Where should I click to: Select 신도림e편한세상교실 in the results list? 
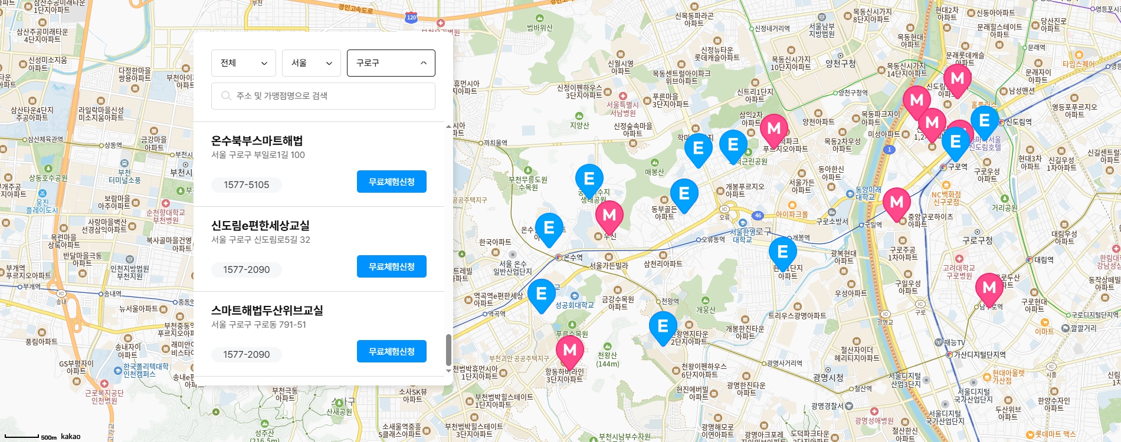click(x=260, y=225)
